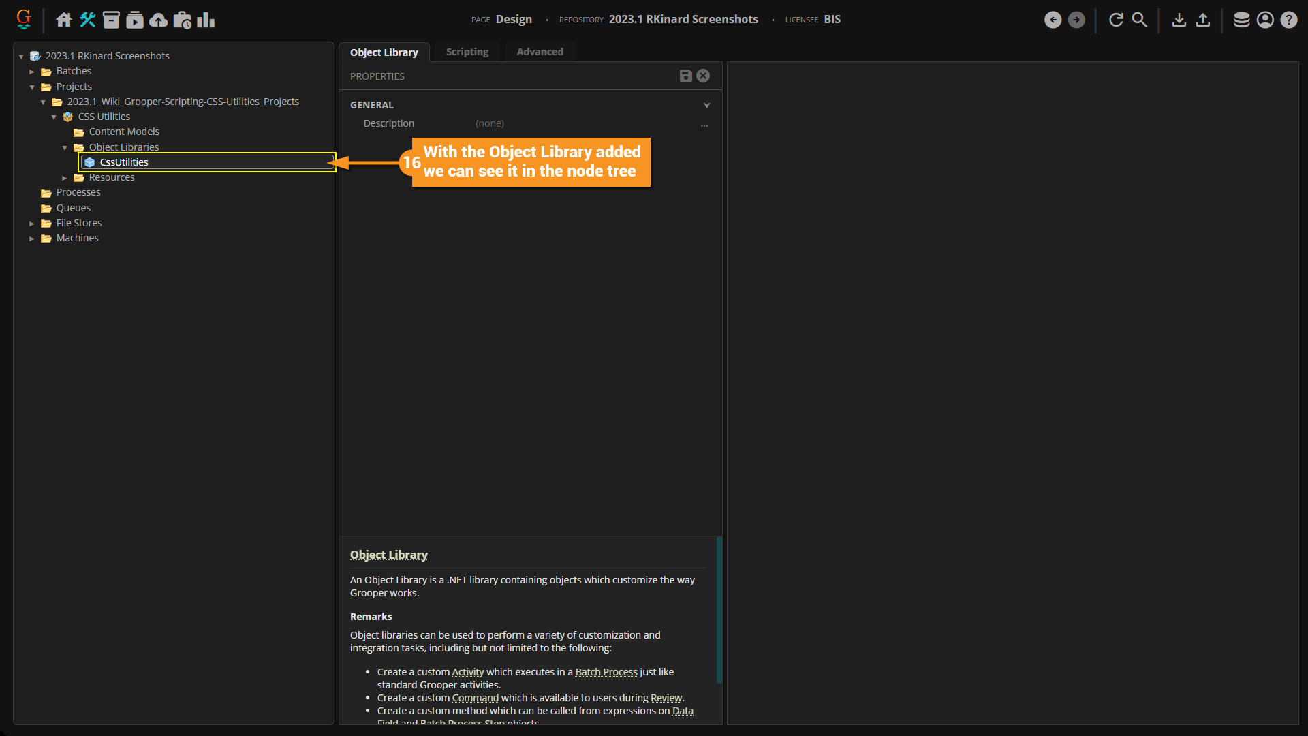Expand the Resources folder arrow

tap(65, 178)
